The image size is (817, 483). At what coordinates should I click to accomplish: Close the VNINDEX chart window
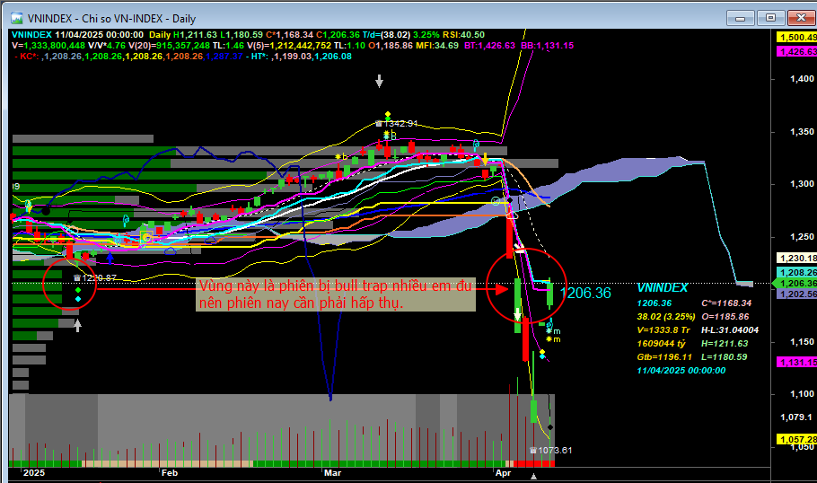802,18
